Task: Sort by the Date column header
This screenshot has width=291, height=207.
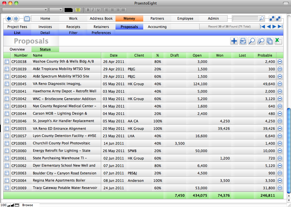Action: (114, 55)
